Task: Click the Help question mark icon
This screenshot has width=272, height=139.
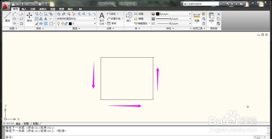Action: (x=241, y=4)
